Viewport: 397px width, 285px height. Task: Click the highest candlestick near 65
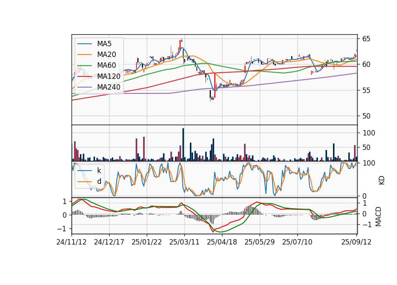tap(182, 40)
